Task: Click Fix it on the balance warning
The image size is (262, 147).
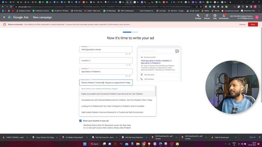Action: [x=253, y=24]
